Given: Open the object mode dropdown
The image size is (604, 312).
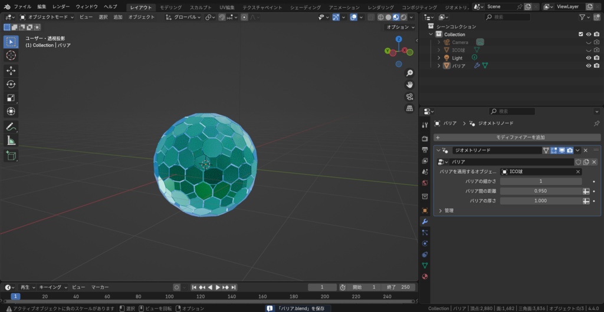Looking at the screenshot, I should [x=47, y=17].
